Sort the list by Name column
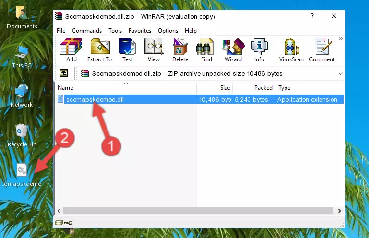Image resolution: width=369 pixels, height=238 pixels. pyautogui.click(x=126, y=88)
